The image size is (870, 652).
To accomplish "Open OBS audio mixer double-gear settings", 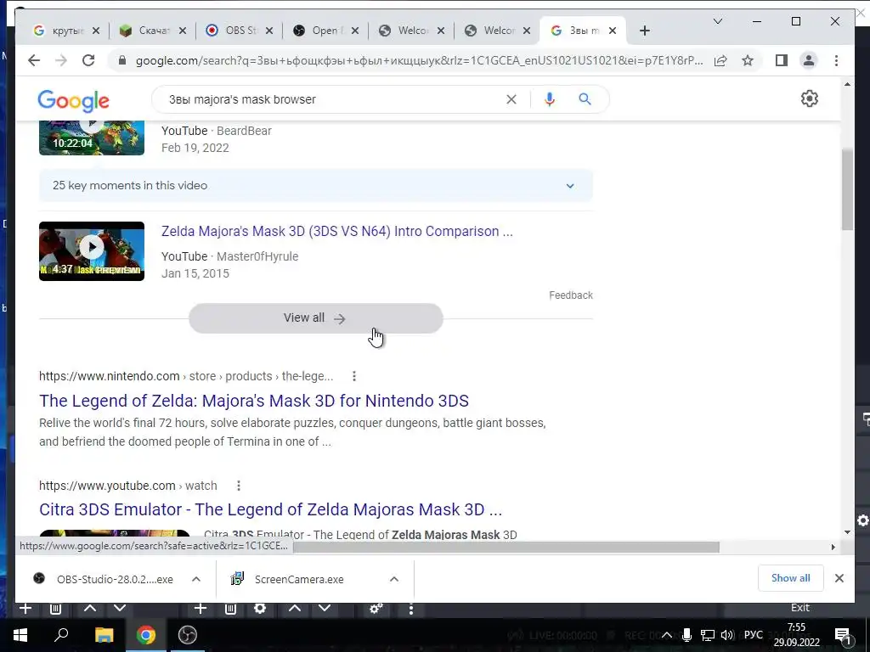I will click(376, 609).
